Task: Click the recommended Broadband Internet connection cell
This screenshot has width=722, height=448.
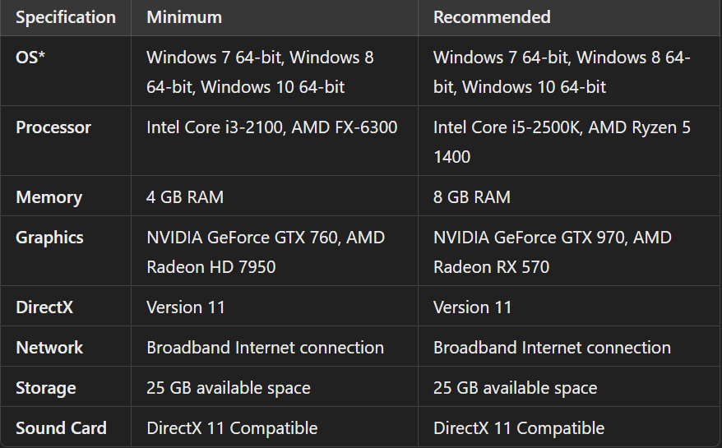Action: pyautogui.click(x=552, y=348)
